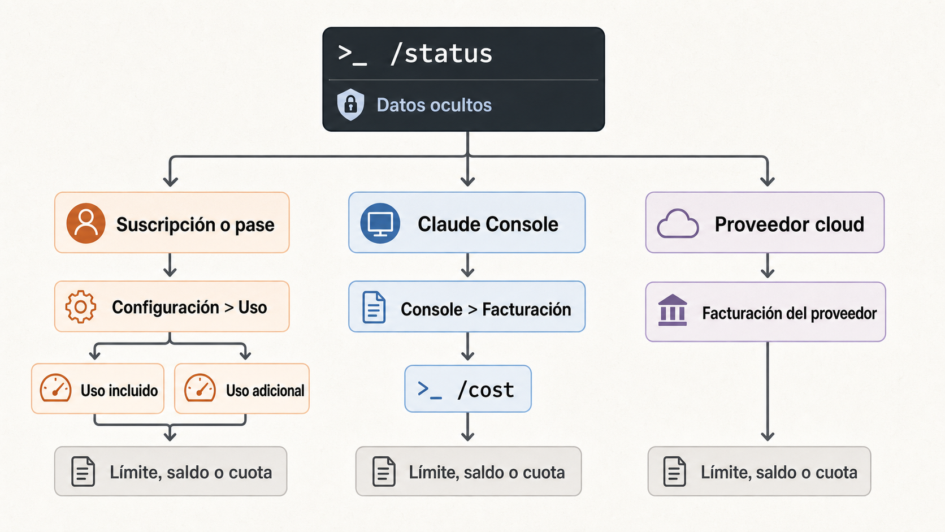Click the orange user icon in Suscripción o pase

pyautogui.click(x=86, y=223)
